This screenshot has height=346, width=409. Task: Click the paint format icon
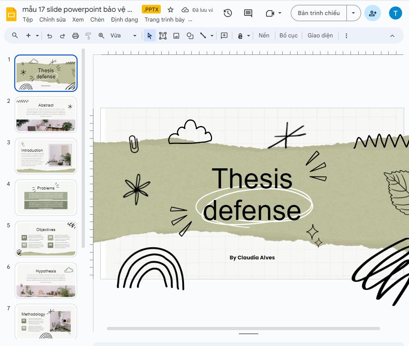point(88,35)
